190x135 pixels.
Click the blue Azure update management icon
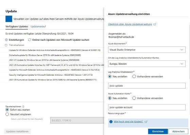(x=9, y=19)
